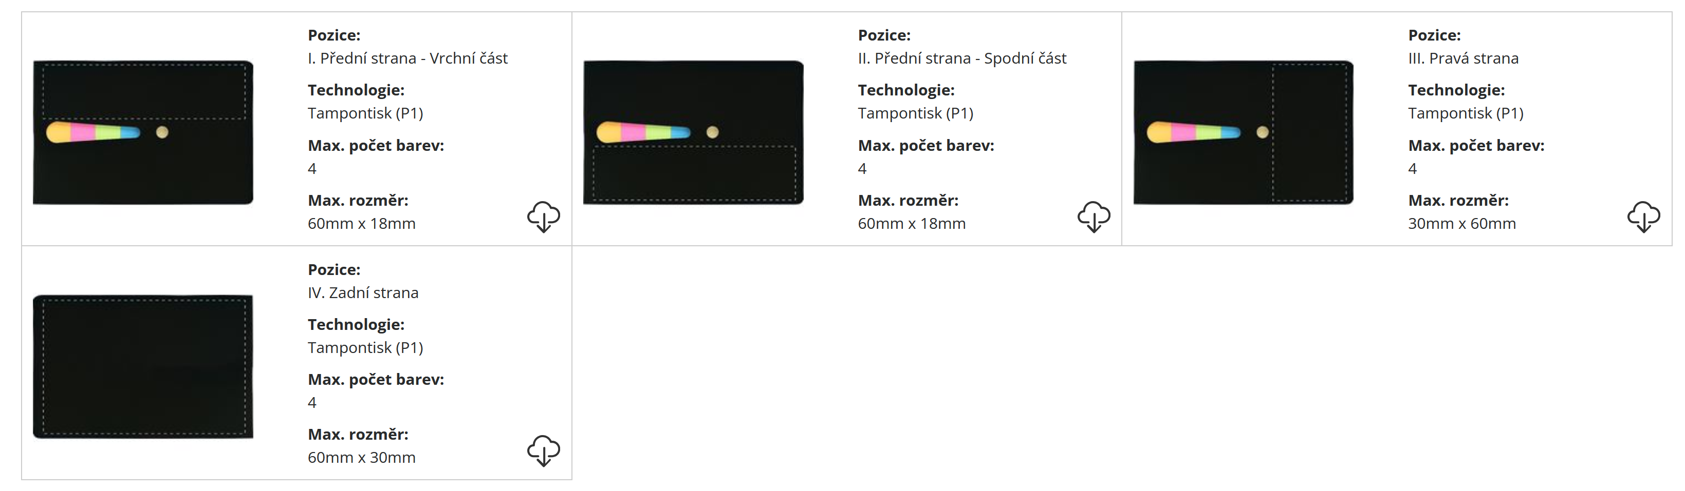Click the '30mm x 60mm' size value
This screenshot has height=491, width=1685.
pyautogui.click(x=1461, y=224)
